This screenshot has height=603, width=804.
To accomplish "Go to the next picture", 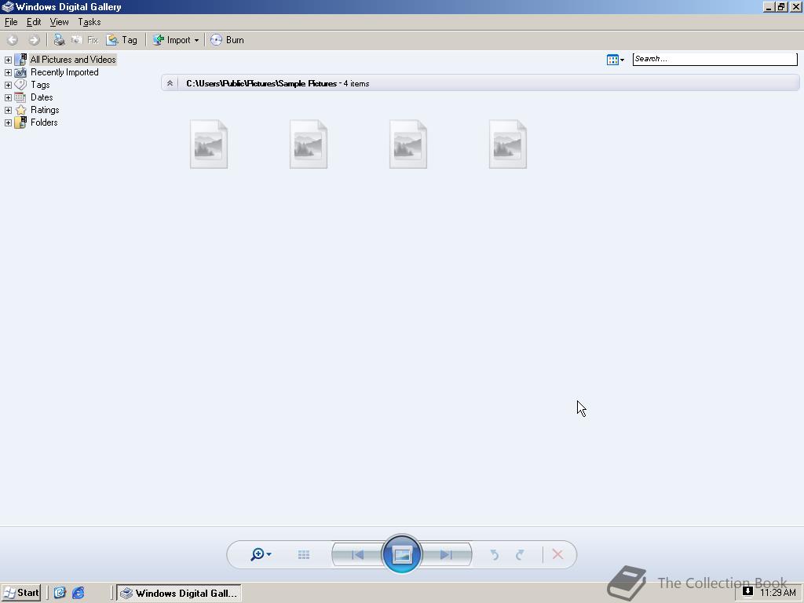I will 446,555.
